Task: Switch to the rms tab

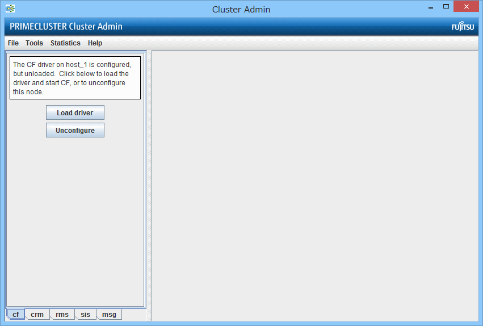Action: tap(62, 314)
